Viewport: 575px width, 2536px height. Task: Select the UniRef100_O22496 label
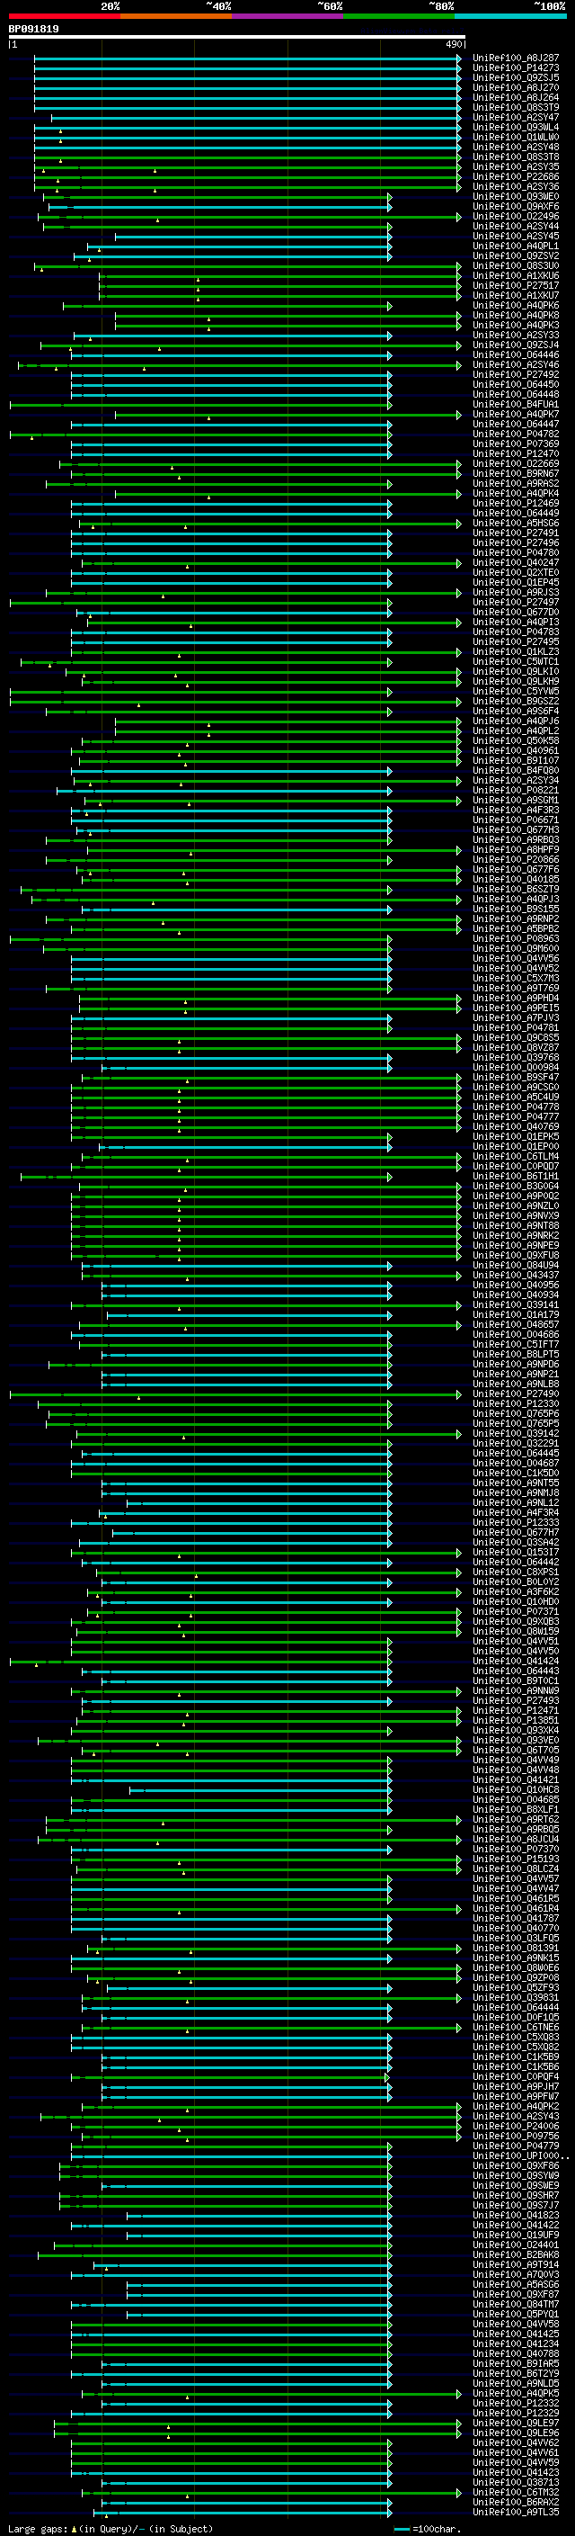point(516,217)
